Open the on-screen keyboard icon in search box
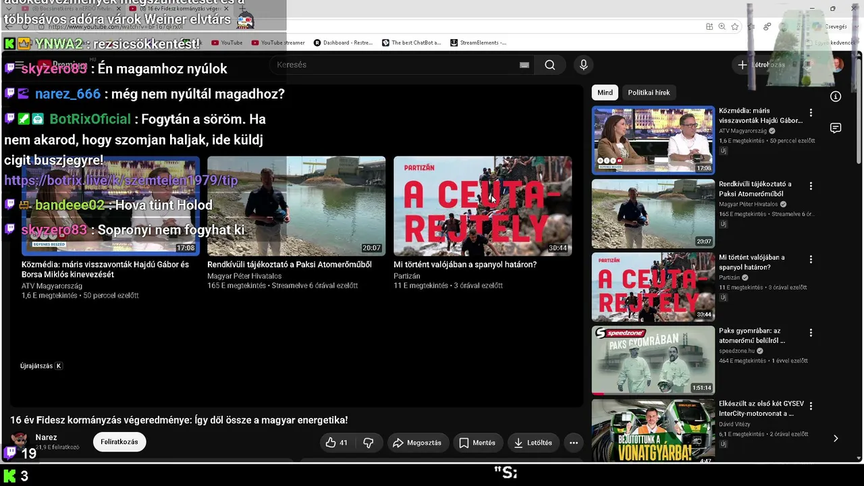Screen dimensions: 864x486 tap(524, 65)
